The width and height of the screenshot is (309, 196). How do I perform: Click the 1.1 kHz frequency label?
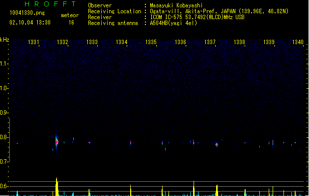(x=3, y=64)
